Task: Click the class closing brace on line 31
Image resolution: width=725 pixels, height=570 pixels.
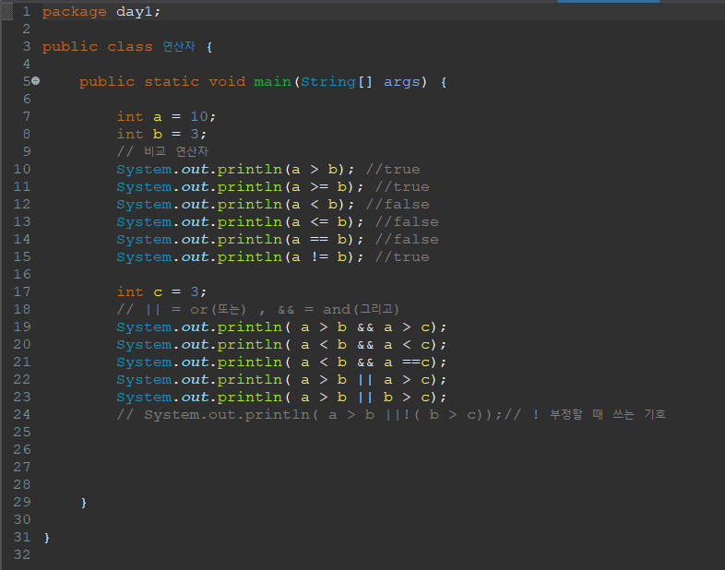Action: point(47,538)
